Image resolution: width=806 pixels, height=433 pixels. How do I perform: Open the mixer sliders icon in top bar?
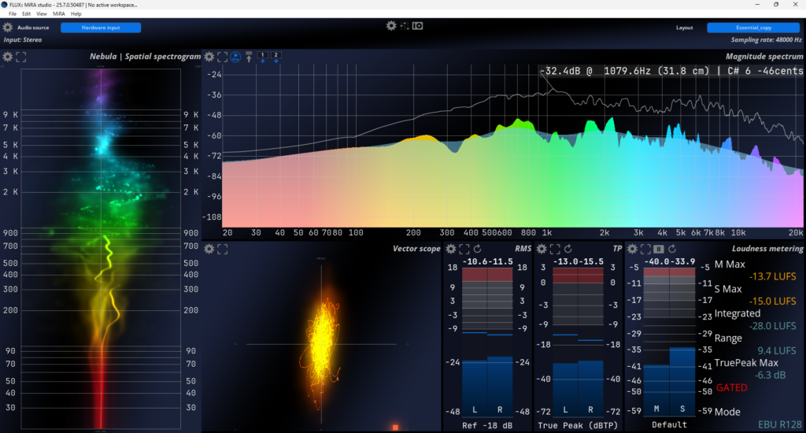(x=405, y=26)
